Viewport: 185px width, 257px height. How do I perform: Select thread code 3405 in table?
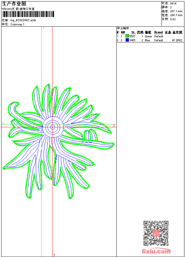click(132, 40)
